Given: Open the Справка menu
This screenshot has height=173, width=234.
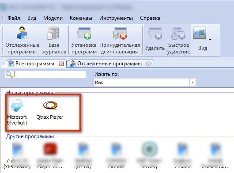Looking at the screenshot, I should pos(150,18).
